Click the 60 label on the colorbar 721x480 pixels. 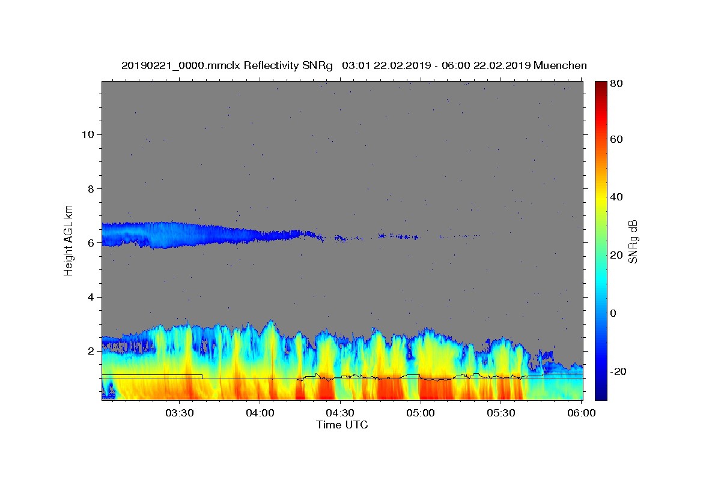click(x=616, y=139)
